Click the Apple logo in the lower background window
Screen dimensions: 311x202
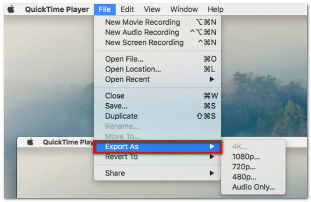(30, 142)
